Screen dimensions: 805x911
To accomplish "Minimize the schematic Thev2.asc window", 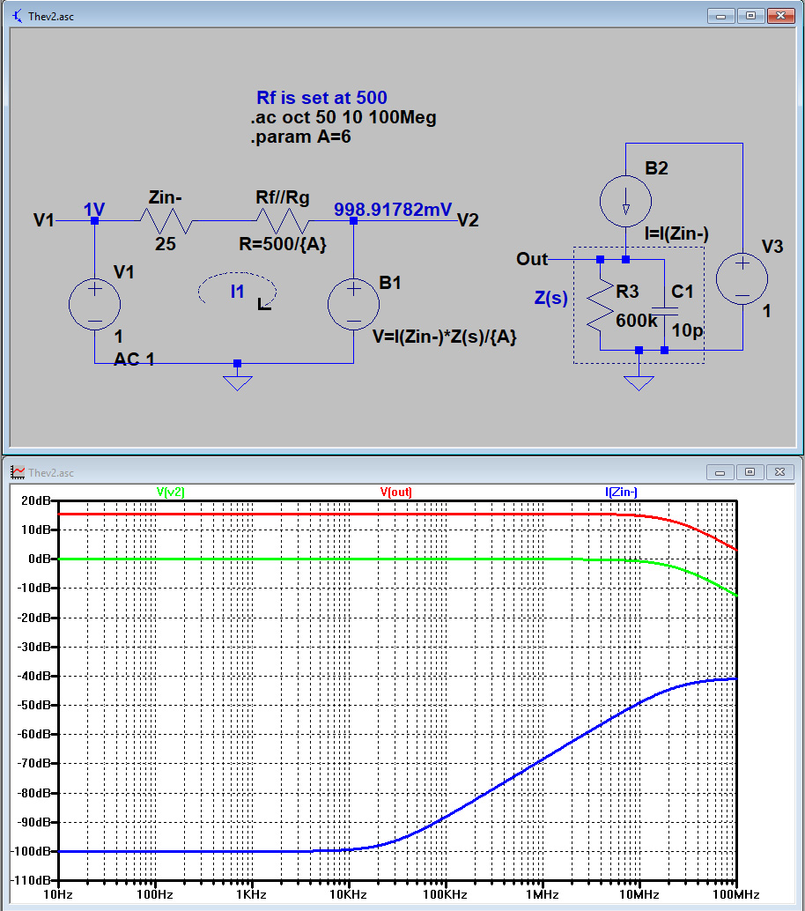I will pyautogui.click(x=720, y=16).
